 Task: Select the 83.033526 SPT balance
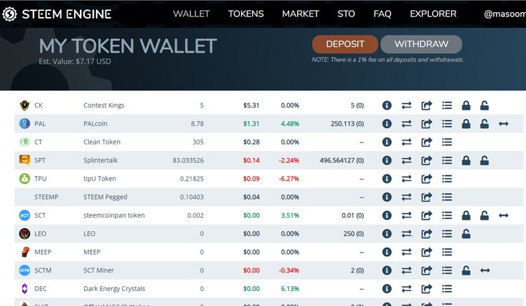click(x=188, y=160)
